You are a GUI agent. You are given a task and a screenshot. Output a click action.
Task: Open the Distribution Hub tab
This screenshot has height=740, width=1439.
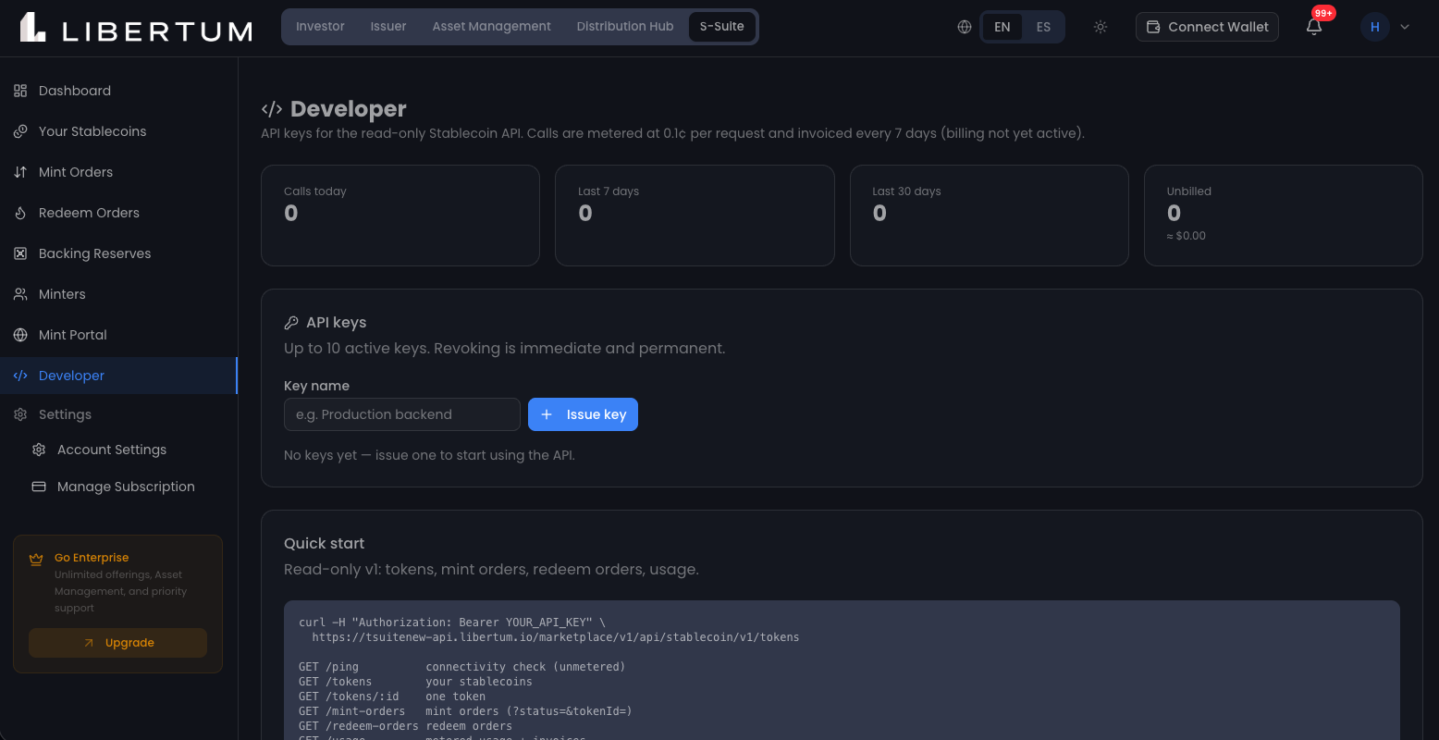click(x=625, y=27)
